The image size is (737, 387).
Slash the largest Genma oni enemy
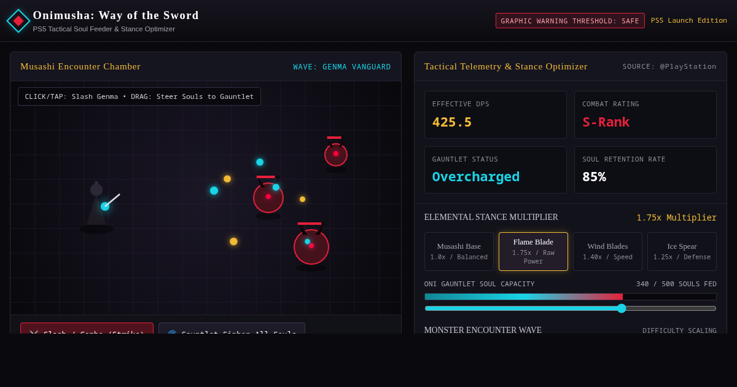tap(311, 247)
